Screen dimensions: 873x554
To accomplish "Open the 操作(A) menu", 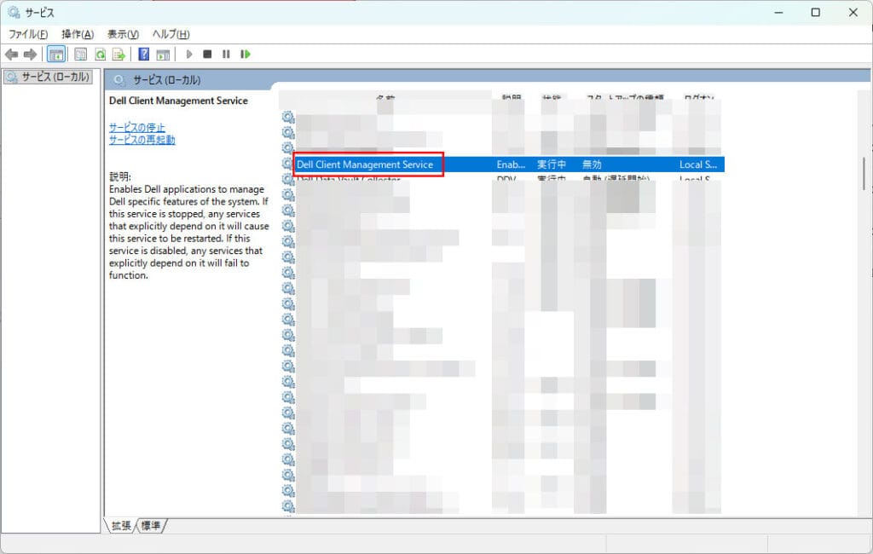I will click(77, 34).
